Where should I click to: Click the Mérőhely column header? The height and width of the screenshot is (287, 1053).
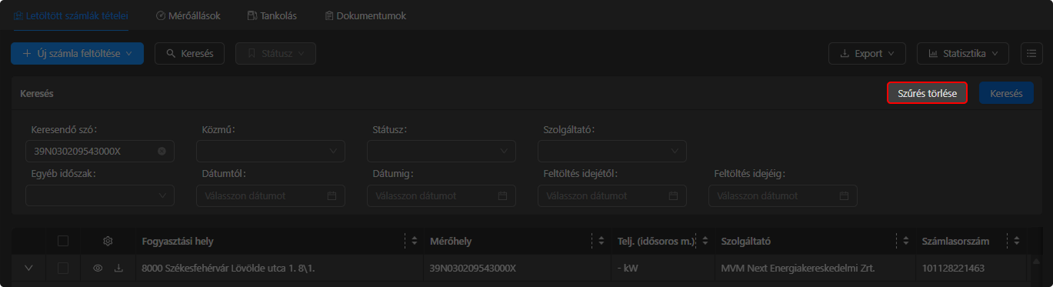(x=451, y=242)
